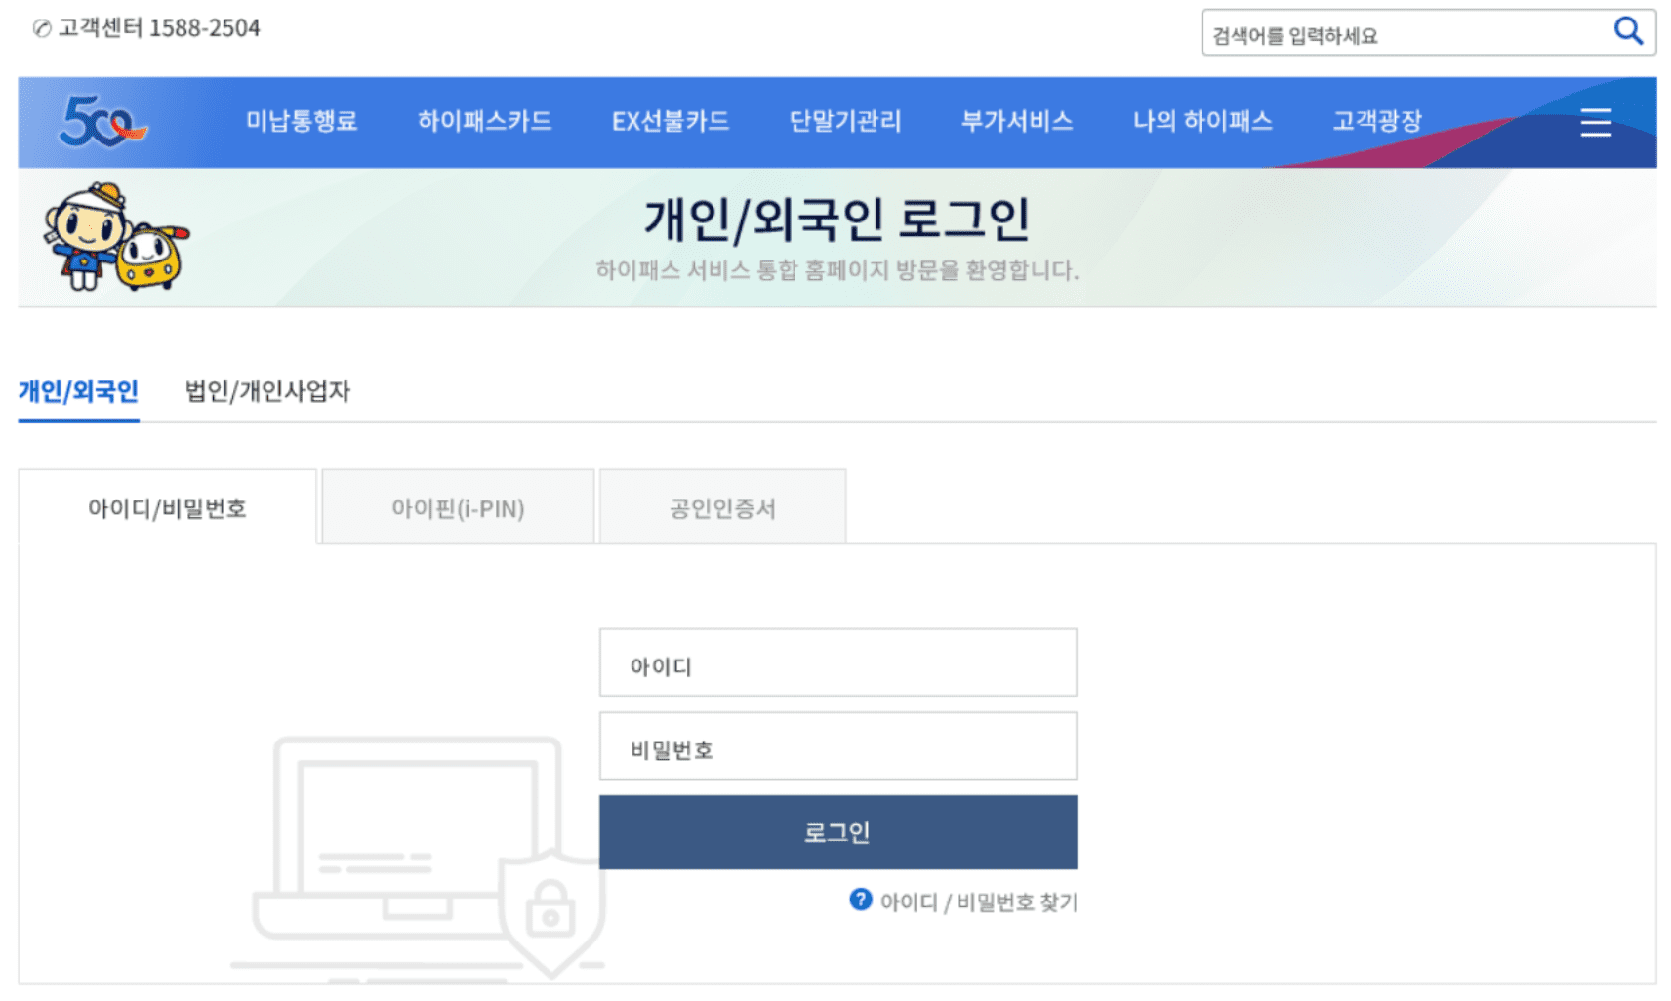The width and height of the screenshot is (1671, 1001).
Task: Select the 아이디/비밀번호 login tab
Action: coord(168,507)
